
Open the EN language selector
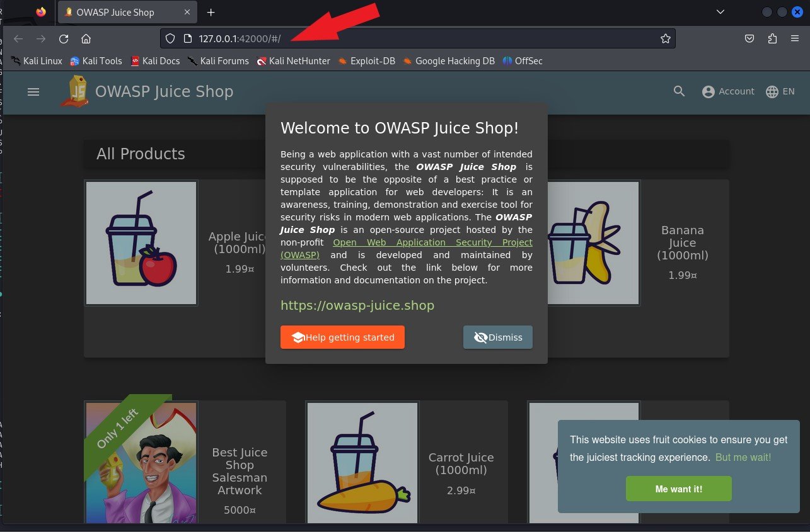coord(780,91)
